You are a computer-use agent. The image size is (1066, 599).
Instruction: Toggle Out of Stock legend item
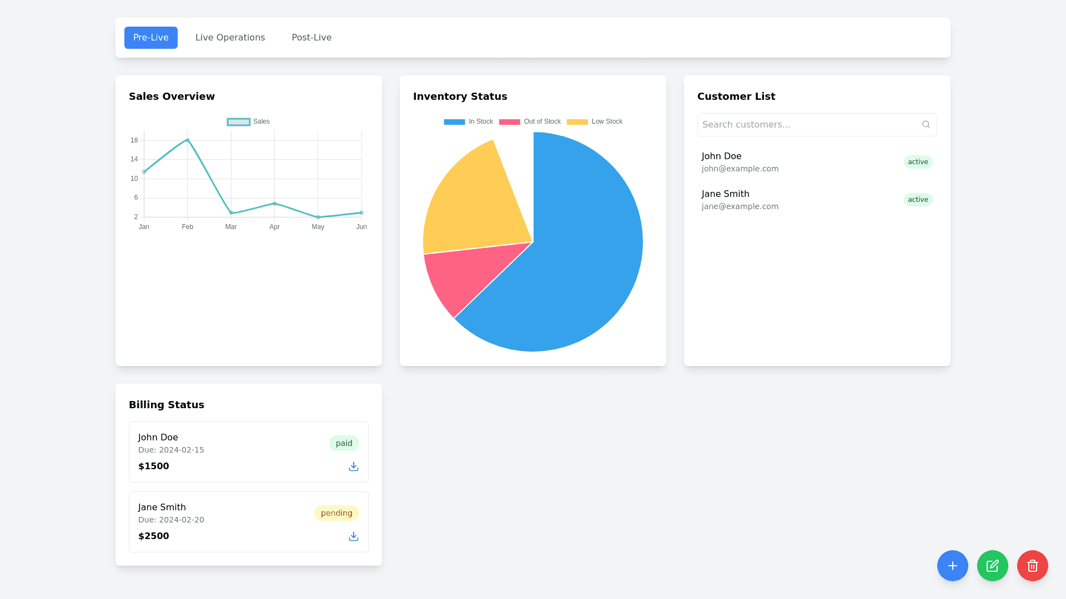coord(530,121)
